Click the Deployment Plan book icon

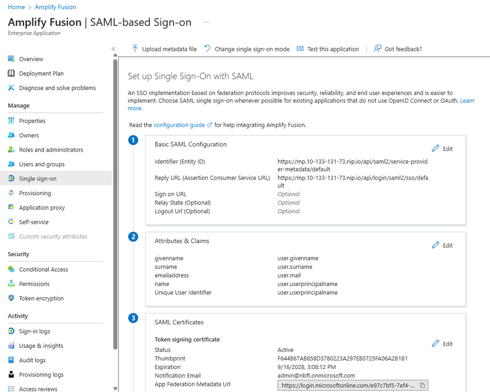[x=11, y=73]
